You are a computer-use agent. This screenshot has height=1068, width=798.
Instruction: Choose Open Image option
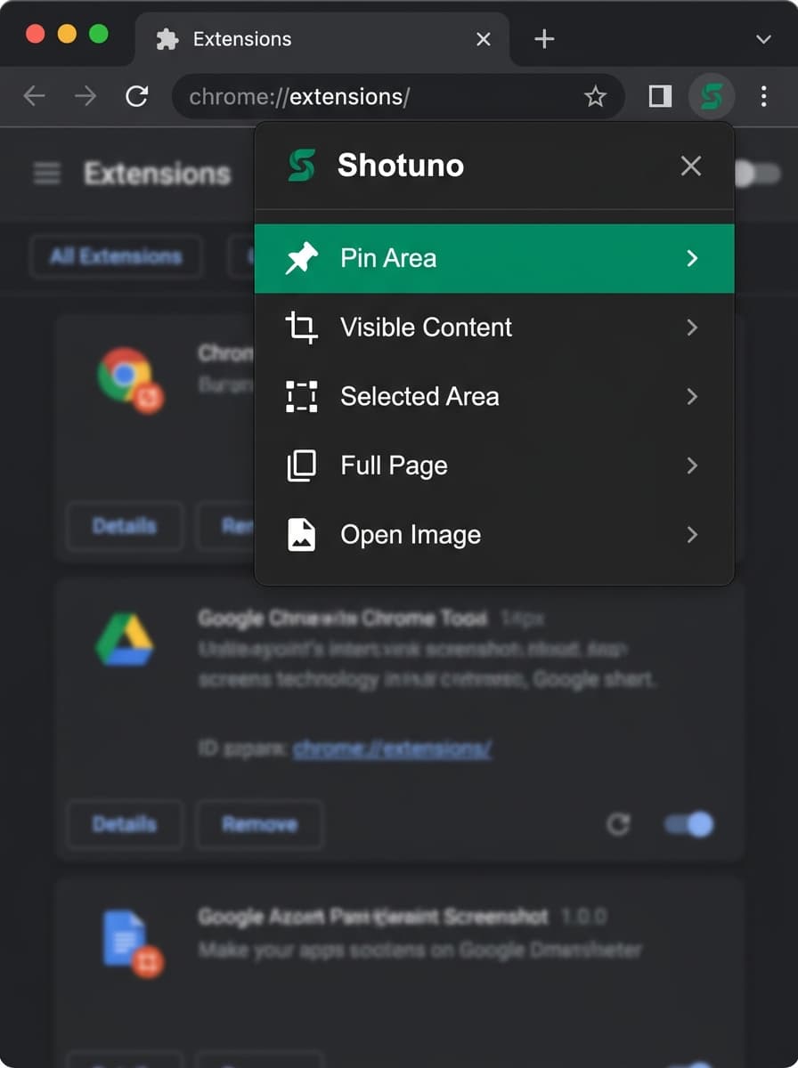pos(494,535)
